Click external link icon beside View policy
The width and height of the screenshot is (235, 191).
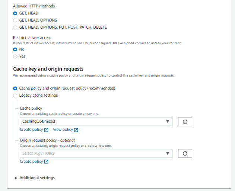pyautogui.click(x=76, y=130)
